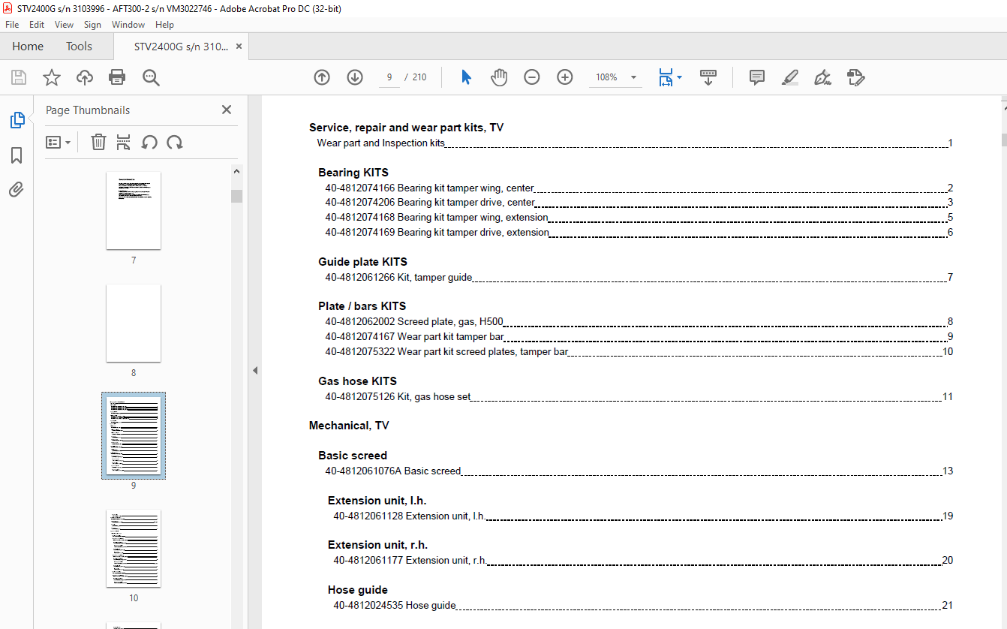This screenshot has height=629, width=1007.
Task: Click thumbnails panel scrollbar thumb
Action: (237, 196)
